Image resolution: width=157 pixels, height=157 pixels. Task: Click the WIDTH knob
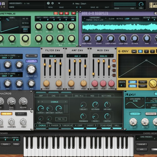pos(61,26)
